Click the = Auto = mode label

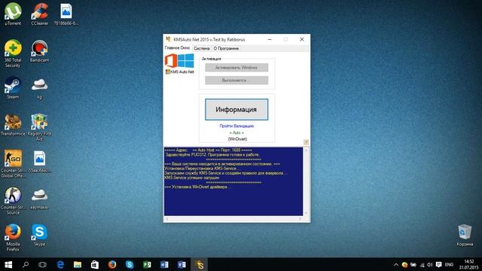point(236,132)
